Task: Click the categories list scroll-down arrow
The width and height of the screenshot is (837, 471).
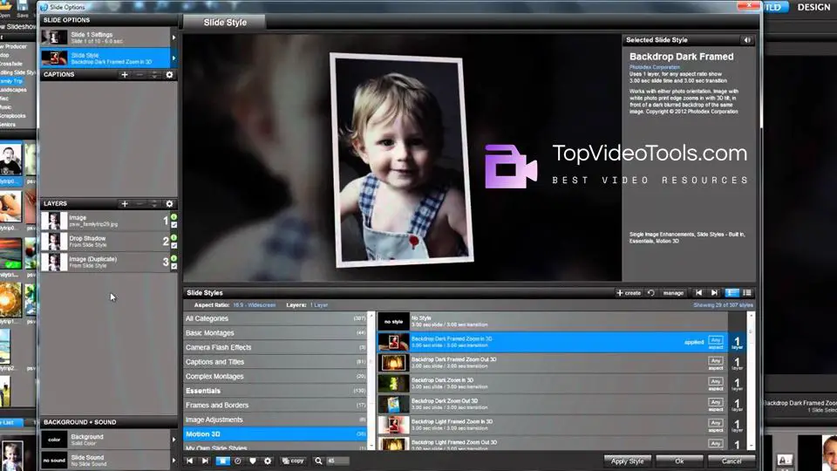Action: [x=371, y=446]
